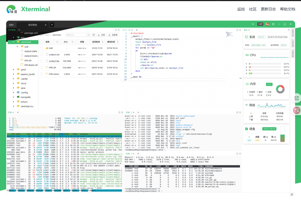
Task: Add a new editor tab beside info.sh
Action: (x=137, y=30)
